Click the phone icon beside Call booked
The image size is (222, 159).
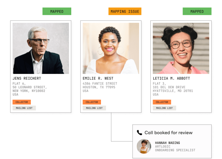coord(139,133)
